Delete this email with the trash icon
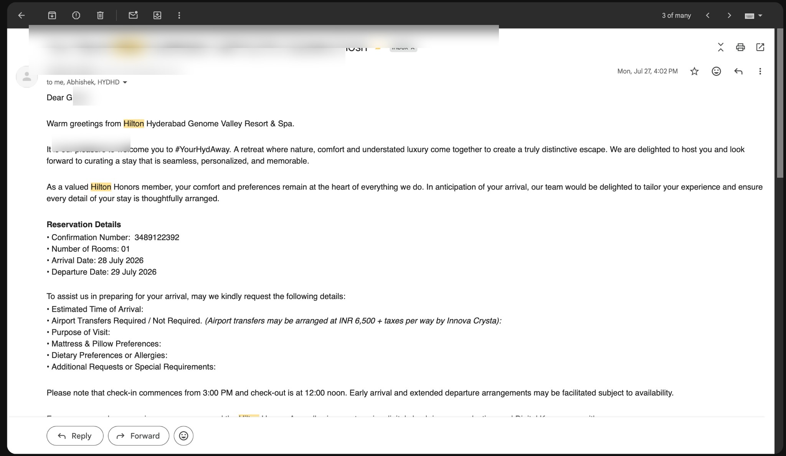Viewport: 786px width, 456px height. pos(100,15)
